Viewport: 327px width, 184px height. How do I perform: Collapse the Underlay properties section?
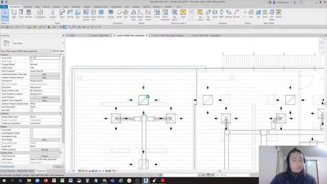pyautogui.click(x=61, y=113)
